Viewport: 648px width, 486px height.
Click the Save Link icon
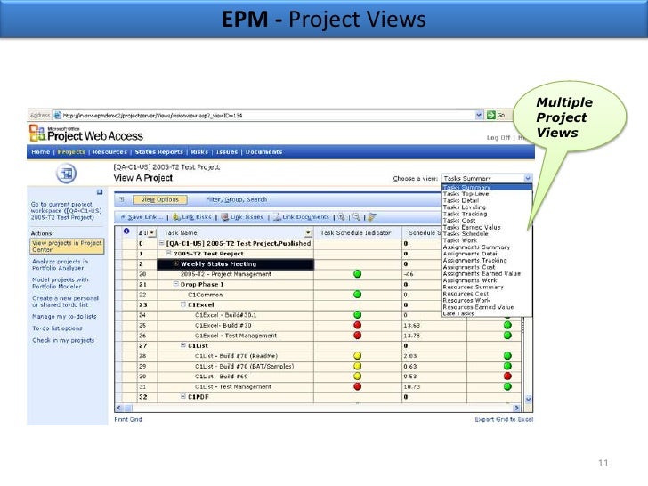pos(123,217)
